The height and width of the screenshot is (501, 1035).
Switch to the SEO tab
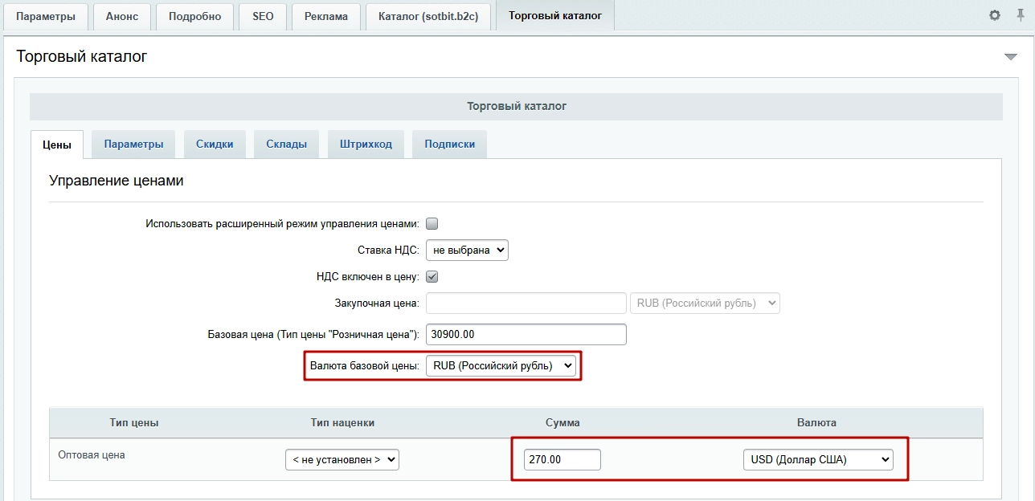263,16
